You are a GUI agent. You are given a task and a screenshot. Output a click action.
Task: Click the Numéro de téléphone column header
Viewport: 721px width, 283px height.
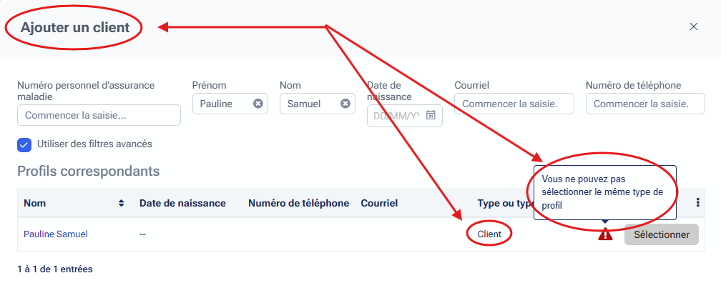(299, 203)
